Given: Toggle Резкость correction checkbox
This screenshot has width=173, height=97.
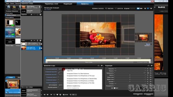Looking at the screenshot, I should 115,71.
